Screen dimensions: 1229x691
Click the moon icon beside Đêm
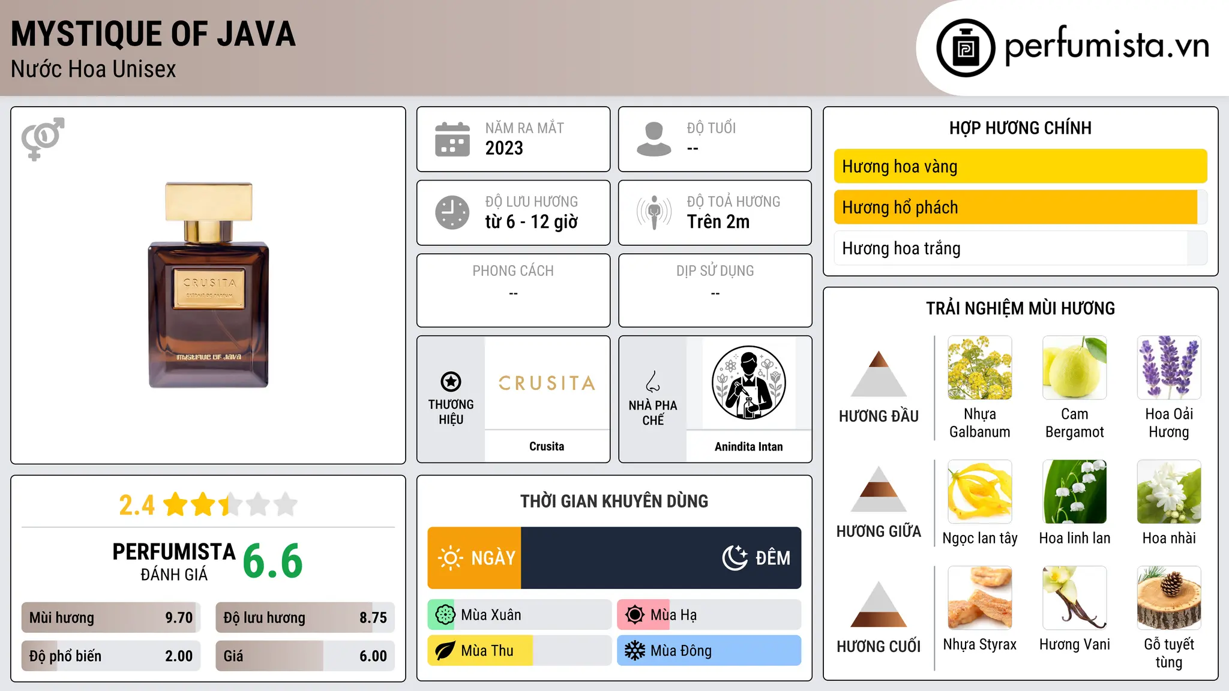pos(735,558)
